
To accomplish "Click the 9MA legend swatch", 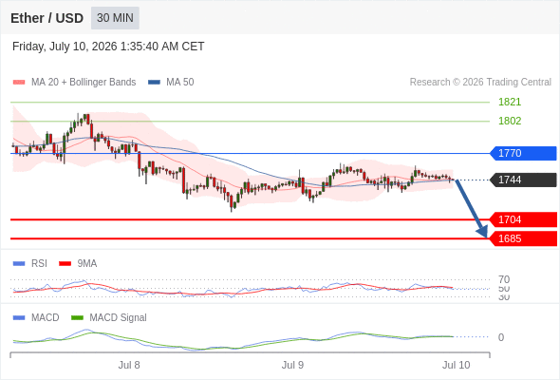I will point(65,264).
